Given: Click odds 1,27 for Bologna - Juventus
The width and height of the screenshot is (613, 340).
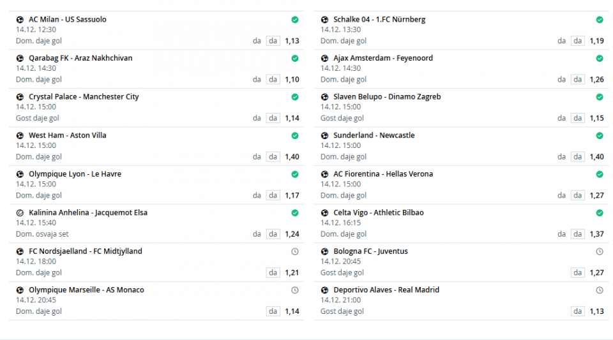Looking at the screenshot, I should click(x=596, y=273).
